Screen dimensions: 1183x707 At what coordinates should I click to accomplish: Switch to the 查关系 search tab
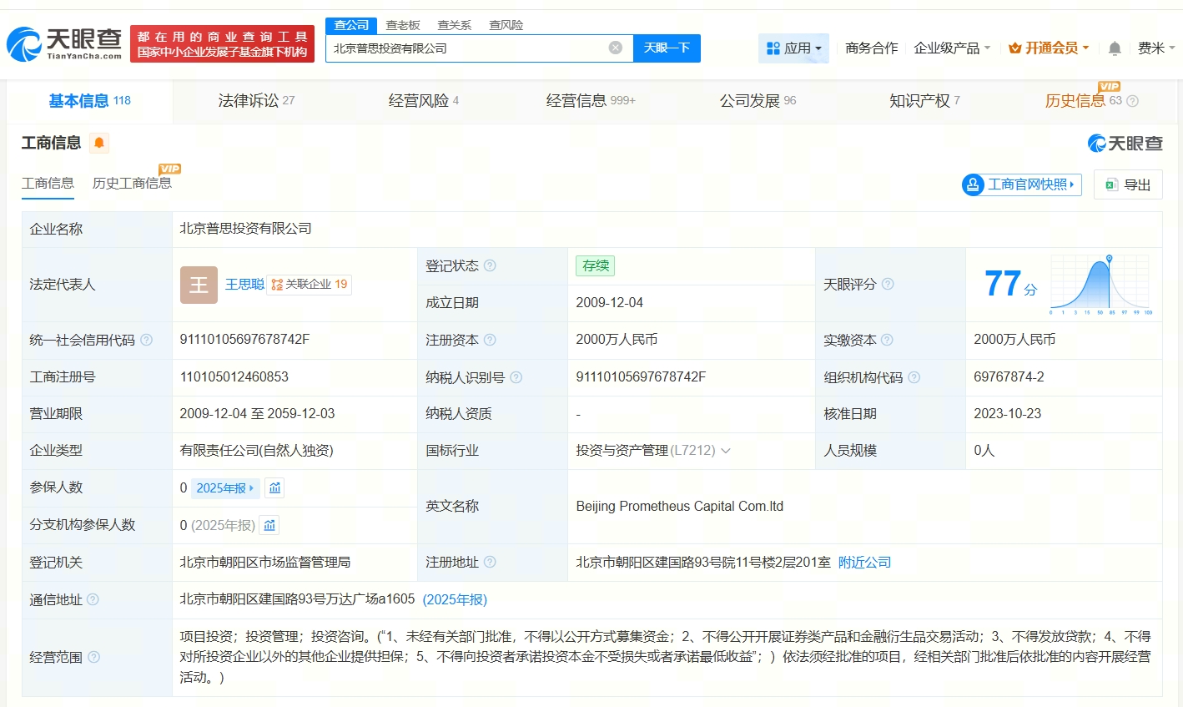click(455, 25)
